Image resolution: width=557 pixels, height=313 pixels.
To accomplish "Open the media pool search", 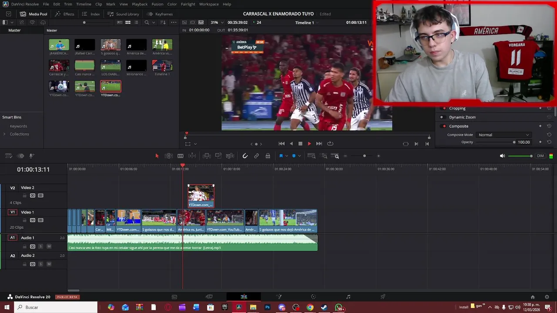I will coord(147,23).
